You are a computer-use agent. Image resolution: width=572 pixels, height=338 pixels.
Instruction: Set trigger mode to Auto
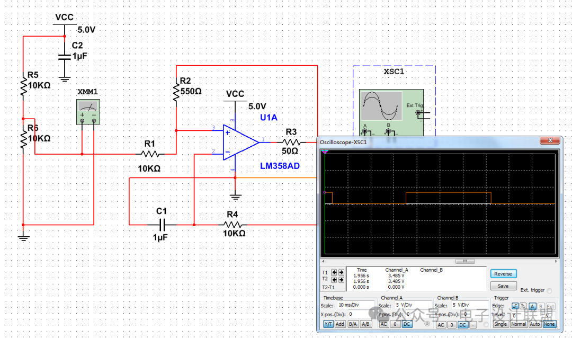[535, 324]
